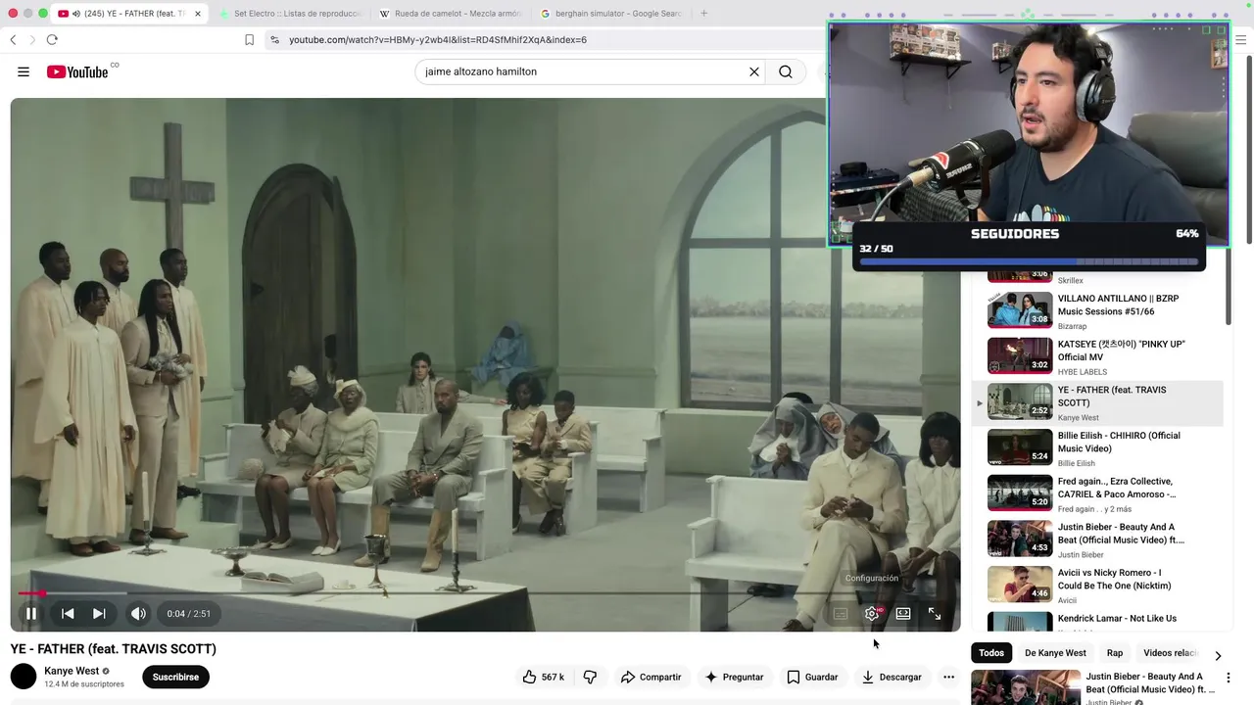
Task: Mute audio on the YouTube browser tab
Action: coord(76,14)
